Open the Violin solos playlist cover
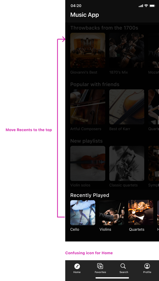Viewport: 159px width, 281px height. [x=88, y=163]
